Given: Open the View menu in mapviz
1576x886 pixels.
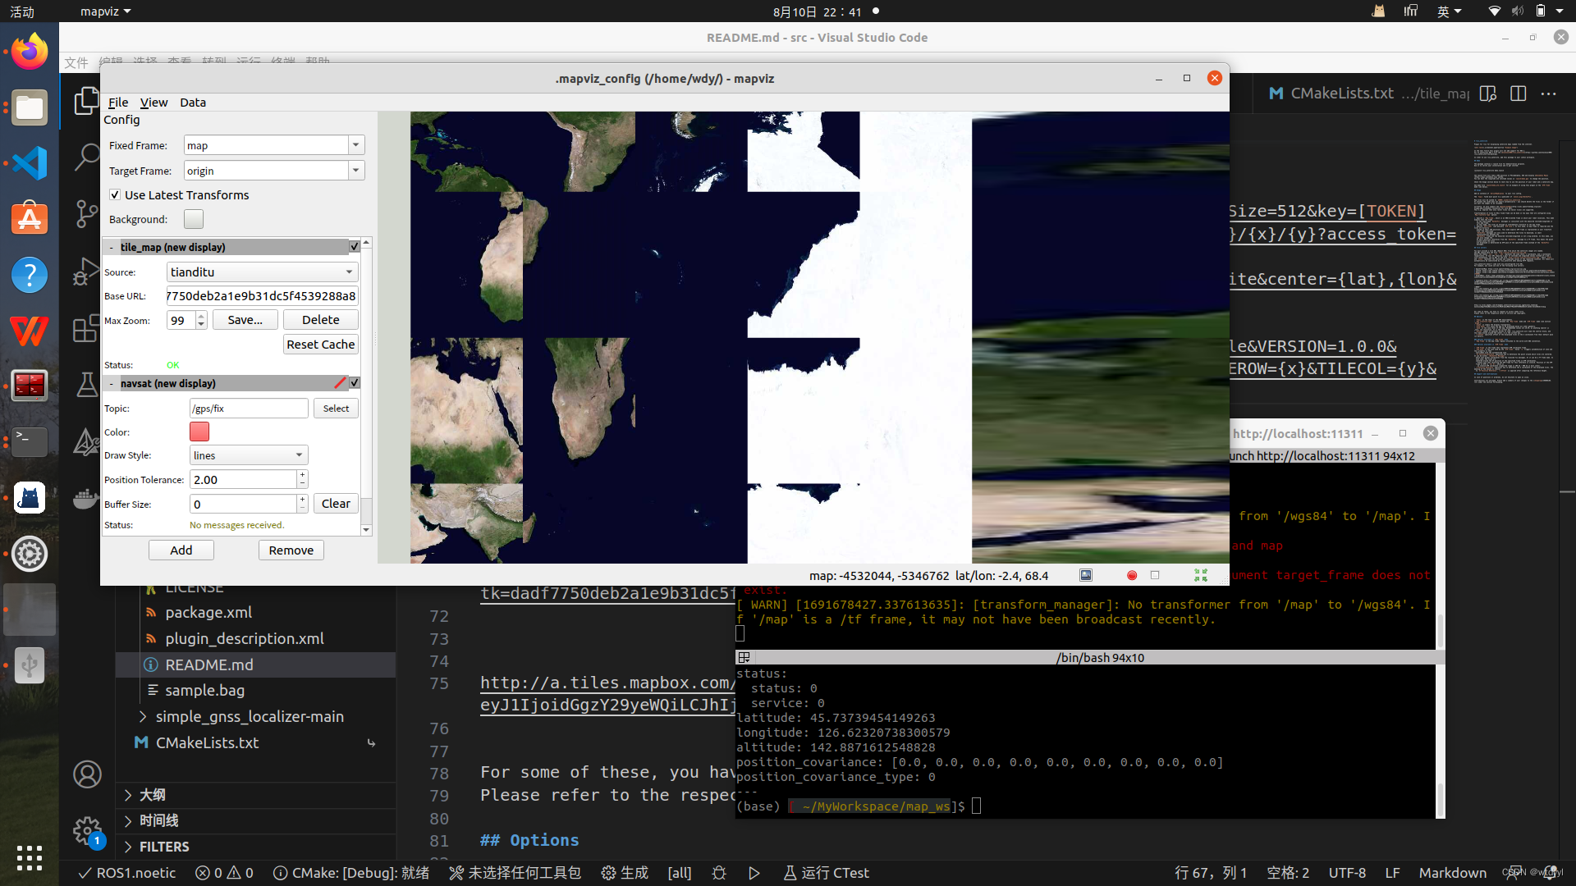Looking at the screenshot, I should point(153,103).
